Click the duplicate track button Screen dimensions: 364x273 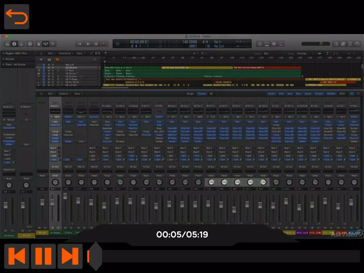pyautogui.click(x=49, y=59)
